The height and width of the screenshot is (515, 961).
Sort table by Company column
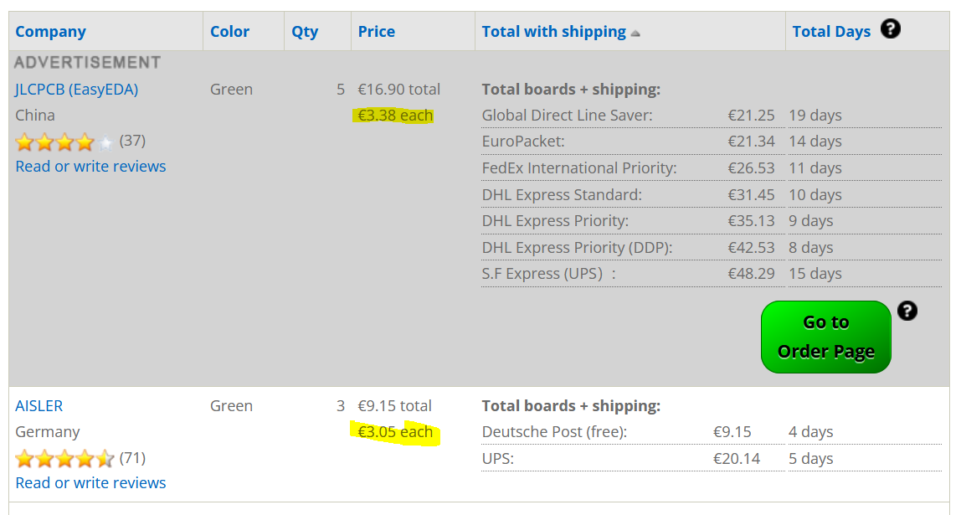pos(50,31)
